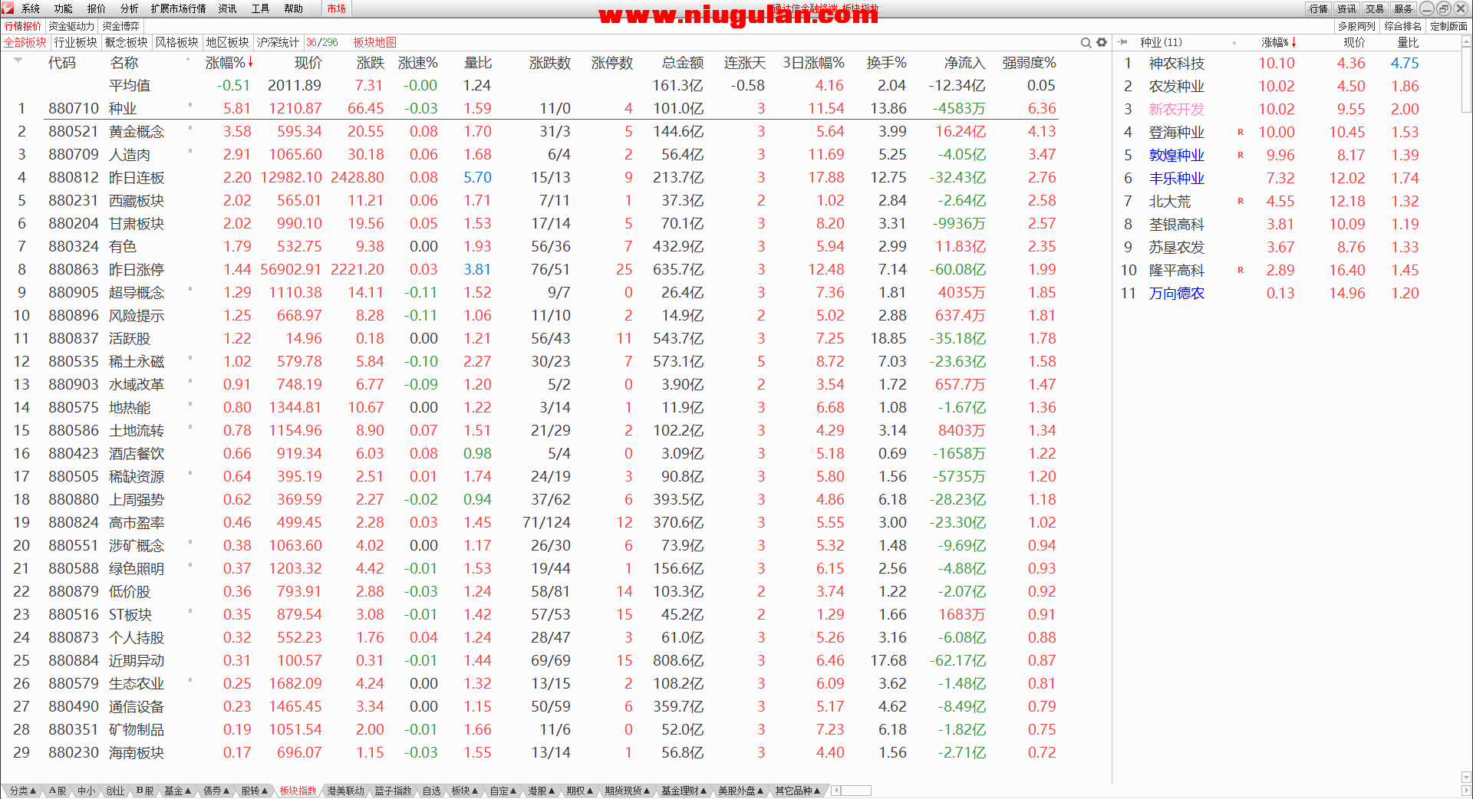Click the R marker beside 敦煌种业
The height and width of the screenshot is (799, 1473).
pyautogui.click(x=1241, y=155)
